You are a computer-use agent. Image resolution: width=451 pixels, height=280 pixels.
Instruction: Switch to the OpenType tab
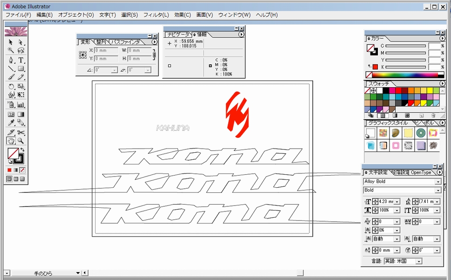[421, 172]
